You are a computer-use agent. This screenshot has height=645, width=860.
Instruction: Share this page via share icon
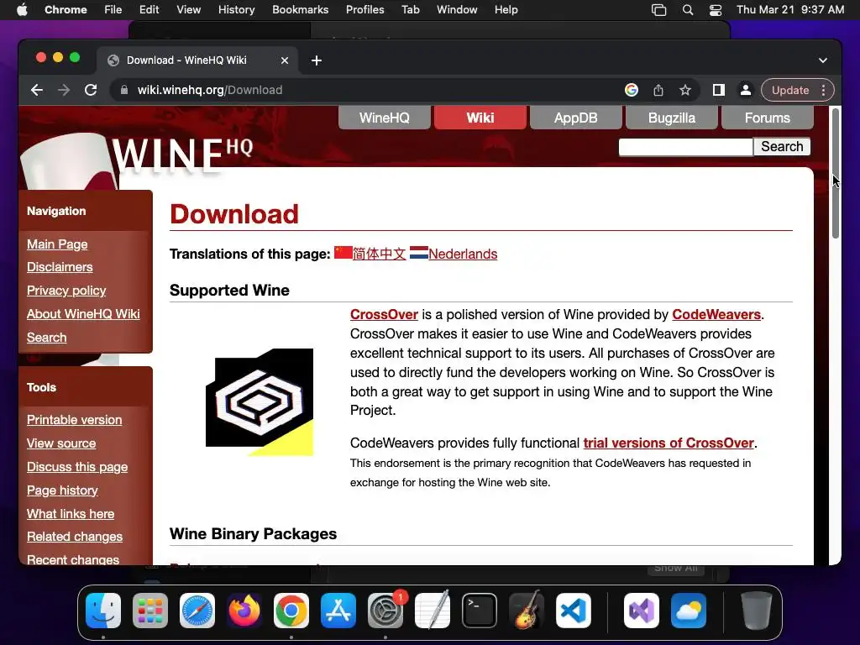tap(658, 90)
